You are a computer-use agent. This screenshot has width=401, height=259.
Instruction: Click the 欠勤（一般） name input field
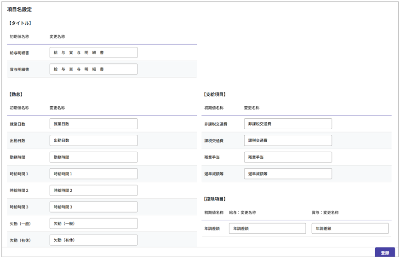[x=93, y=224]
